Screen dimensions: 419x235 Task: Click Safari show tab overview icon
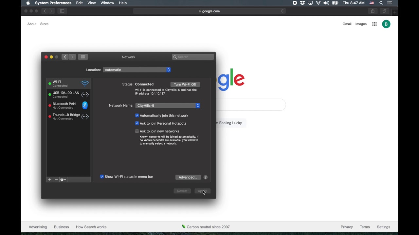tap(385, 11)
